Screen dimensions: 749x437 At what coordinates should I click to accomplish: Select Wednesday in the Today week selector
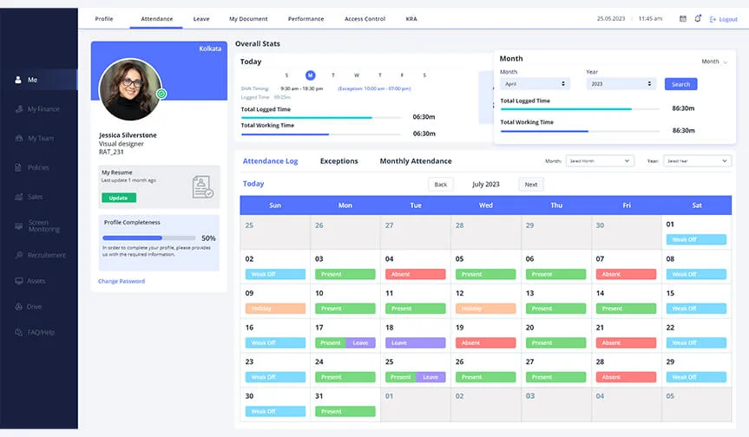click(356, 75)
